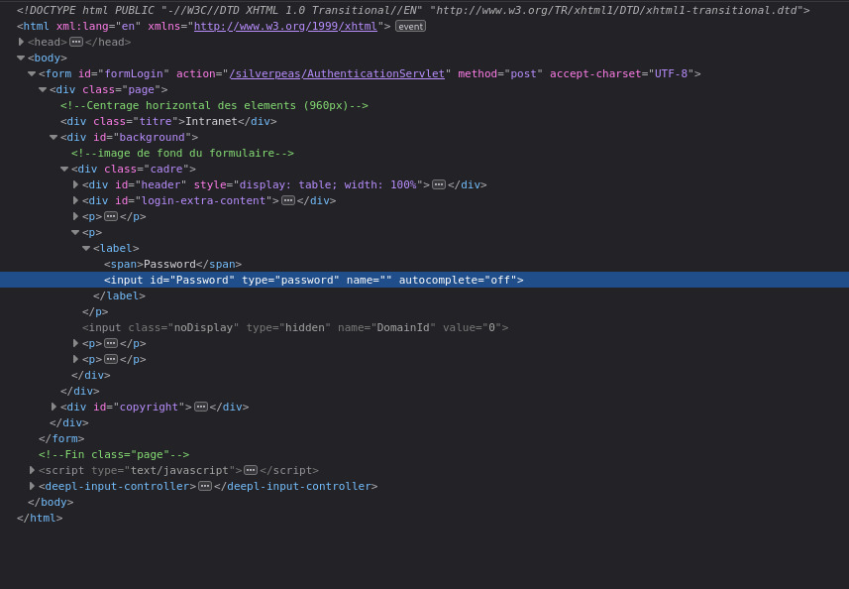The width and height of the screenshot is (849, 589).
Task: Click the accept-charset UTF-8 attribute
Action: [x=622, y=73]
